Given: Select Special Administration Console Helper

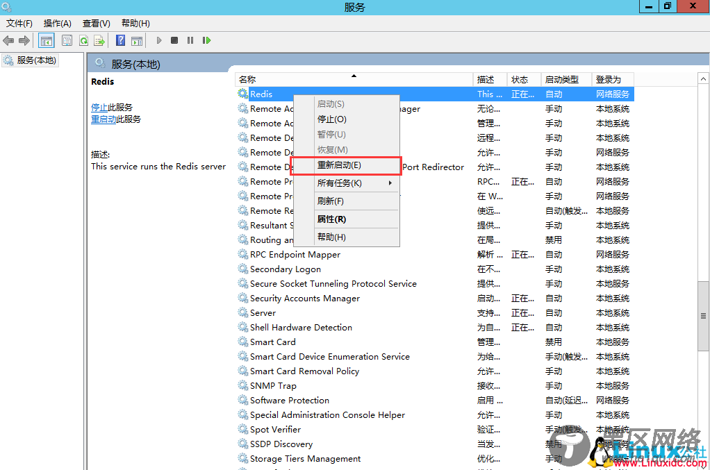Looking at the screenshot, I should click(x=435, y=415).
